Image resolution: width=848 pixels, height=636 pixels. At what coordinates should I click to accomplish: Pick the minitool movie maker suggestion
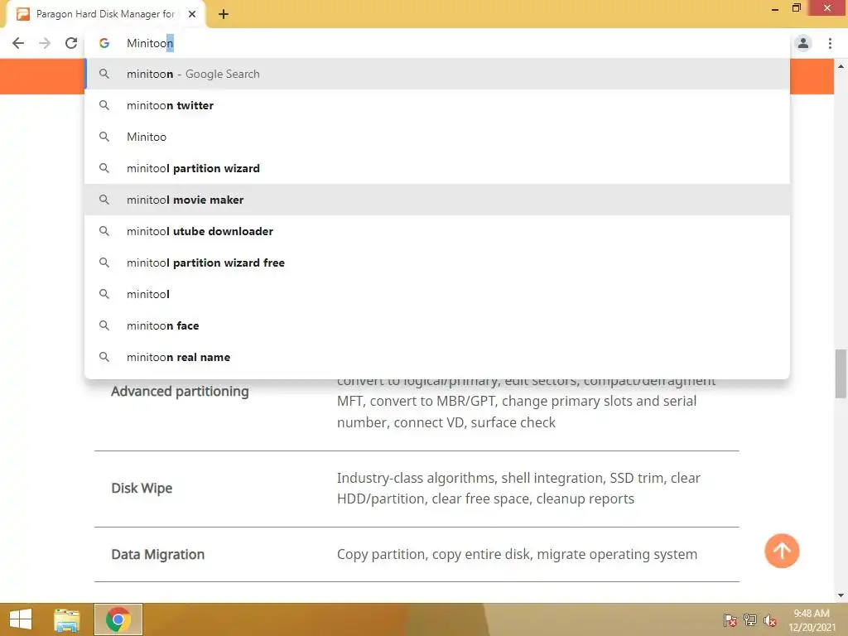click(x=437, y=200)
